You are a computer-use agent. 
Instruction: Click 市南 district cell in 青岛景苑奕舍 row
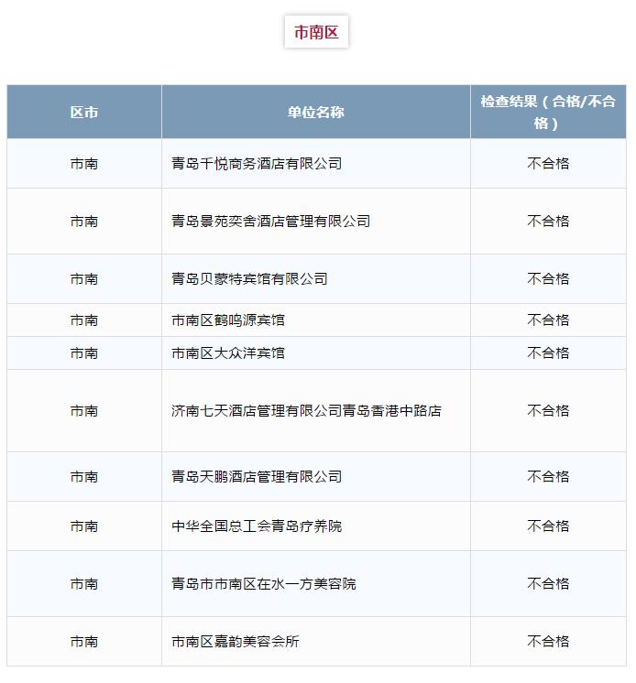pos(84,222)
